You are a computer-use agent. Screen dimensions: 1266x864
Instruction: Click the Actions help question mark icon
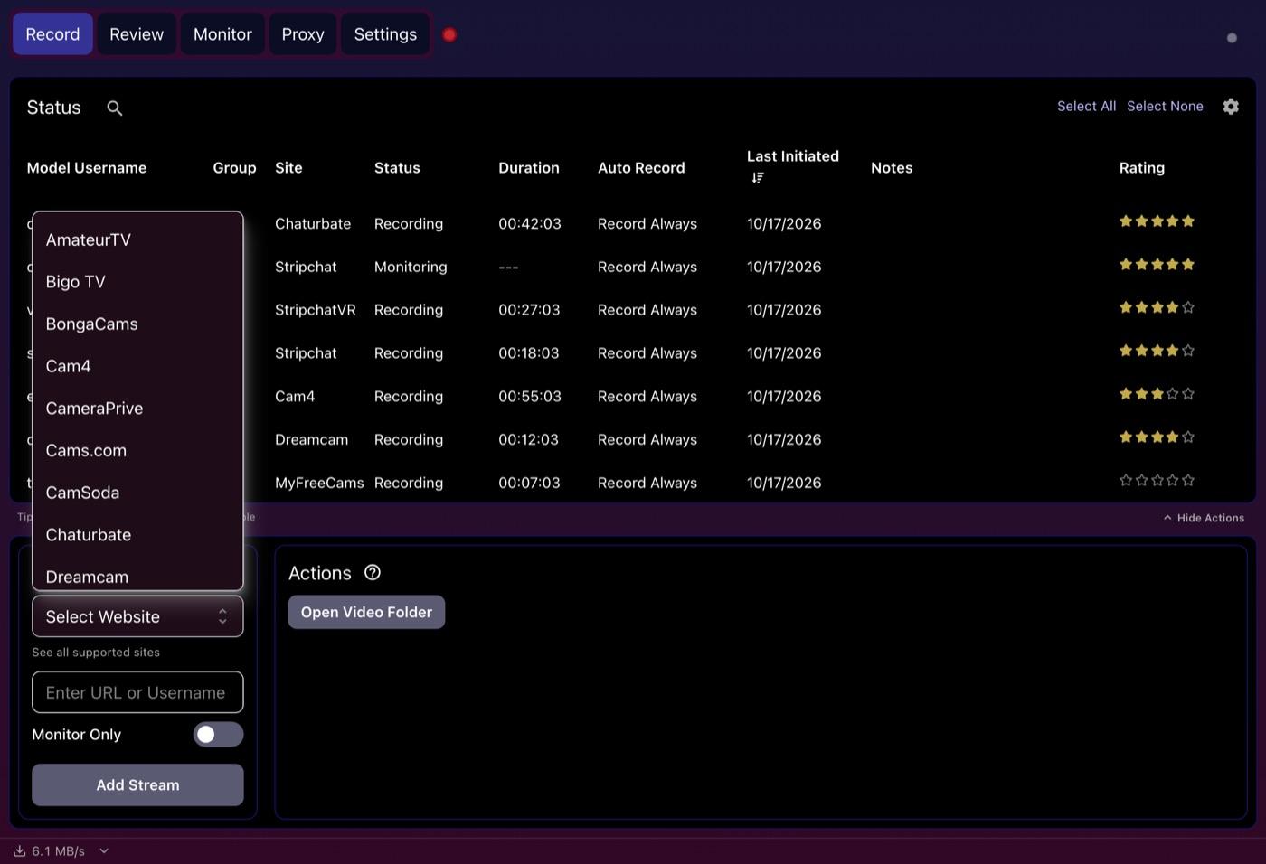(373, 572)
